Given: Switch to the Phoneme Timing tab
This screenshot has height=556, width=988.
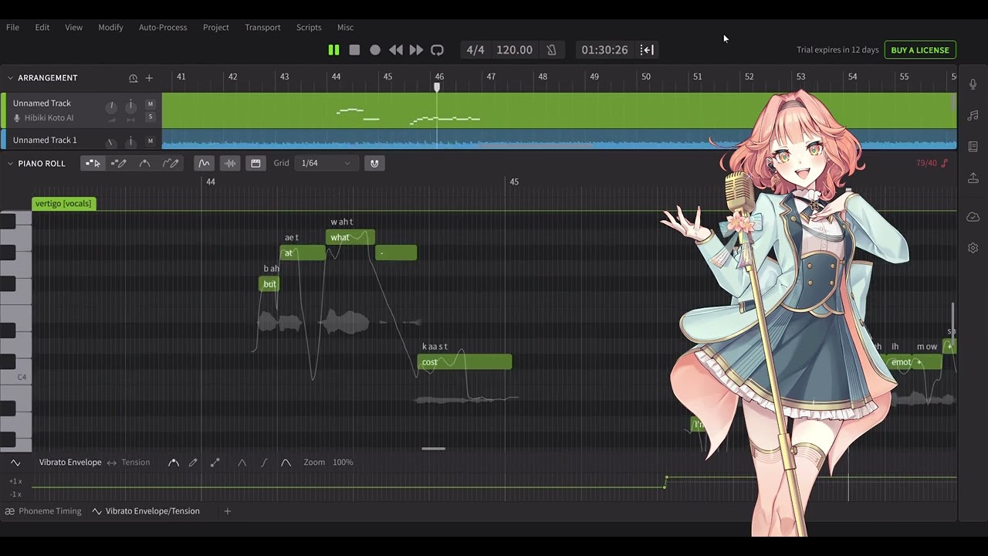Looking at the screenshot, I should pyautogui.click(x=42, y=511).
